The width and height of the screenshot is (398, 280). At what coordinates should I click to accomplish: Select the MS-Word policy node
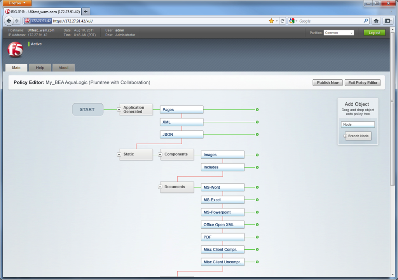223,187
